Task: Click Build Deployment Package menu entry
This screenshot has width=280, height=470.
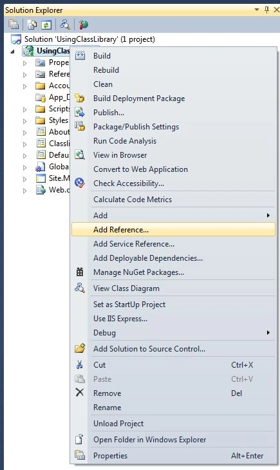Action: click(x=173, y=99)
